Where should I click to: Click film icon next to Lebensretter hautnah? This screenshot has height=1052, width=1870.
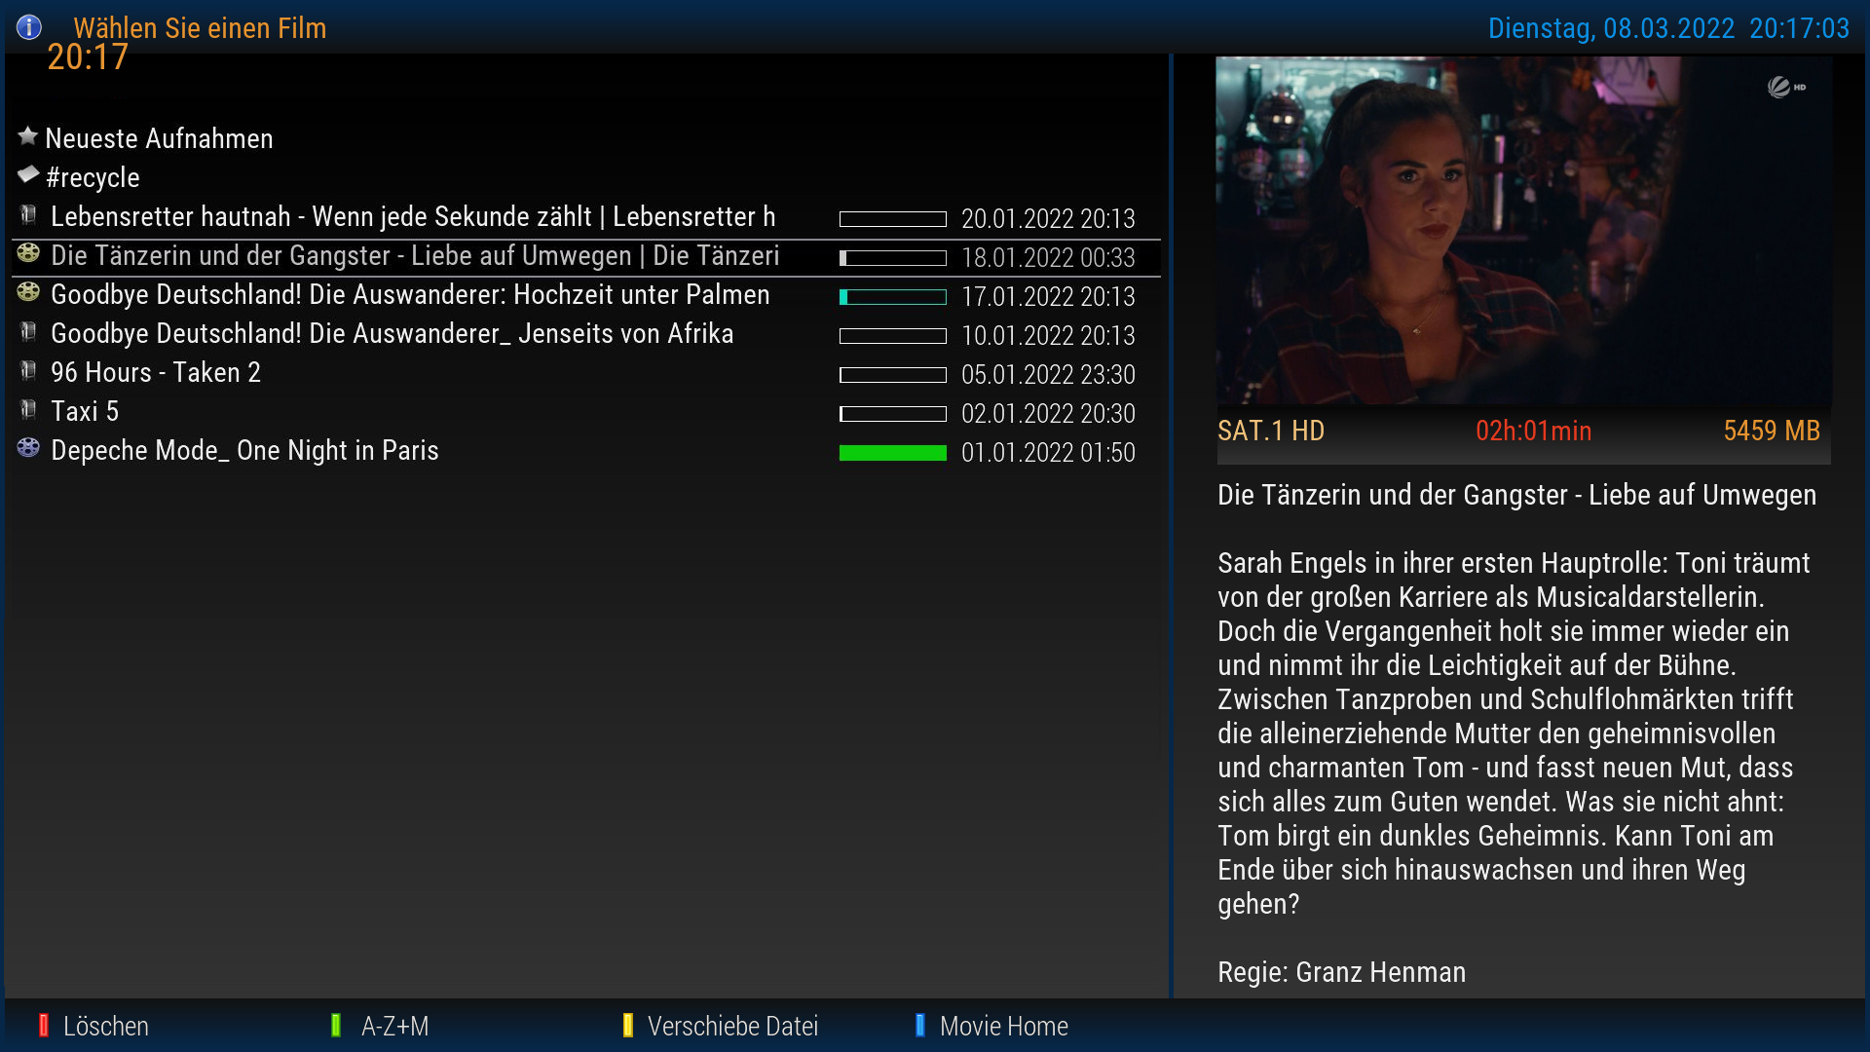(x=28, y=215)
